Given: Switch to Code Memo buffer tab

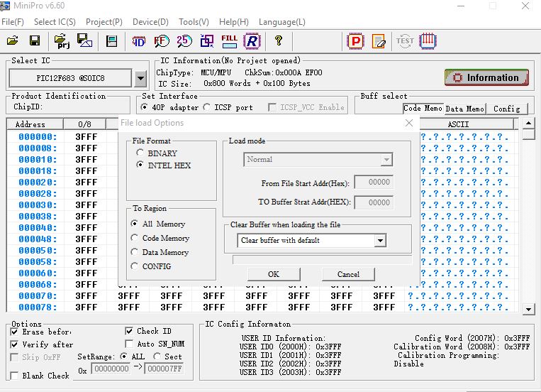Looking at the screenshot, I should tap(423, 109).
